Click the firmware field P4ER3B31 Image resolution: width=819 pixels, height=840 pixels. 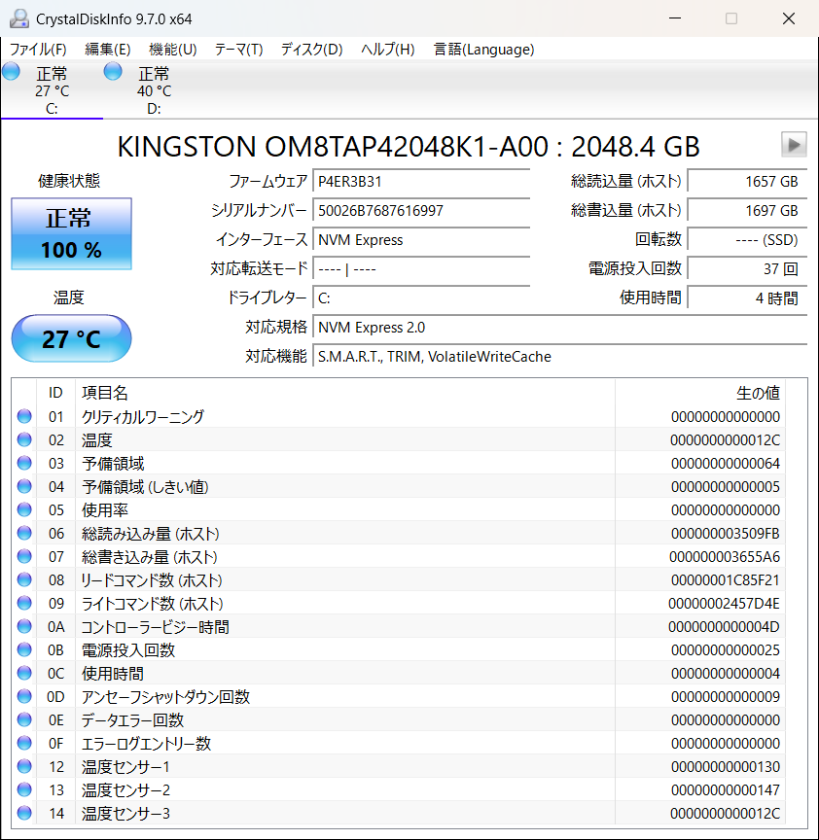[421, 181]
